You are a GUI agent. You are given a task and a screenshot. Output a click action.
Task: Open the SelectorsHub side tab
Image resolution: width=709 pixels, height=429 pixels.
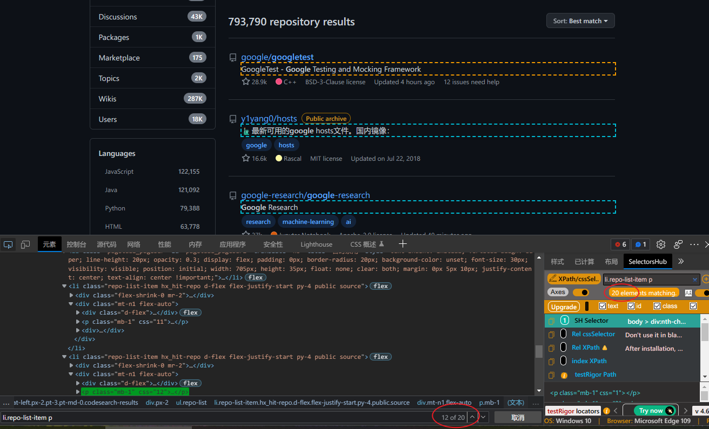click(x=647, y=261)
